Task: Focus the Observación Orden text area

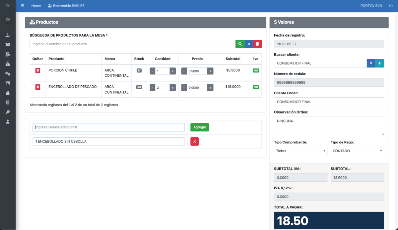Action: [329, 126]
